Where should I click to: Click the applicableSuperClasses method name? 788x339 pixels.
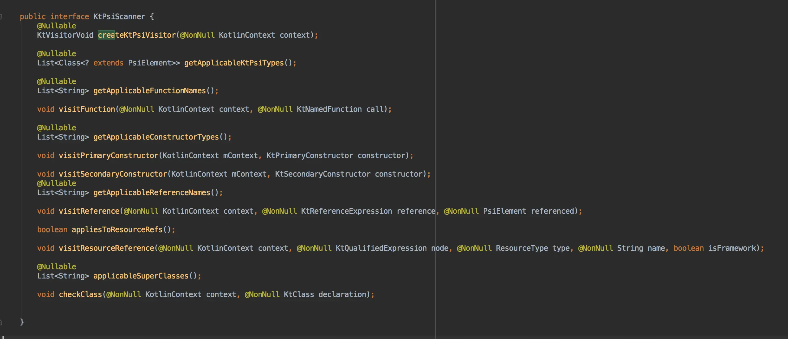pos(141,276)
